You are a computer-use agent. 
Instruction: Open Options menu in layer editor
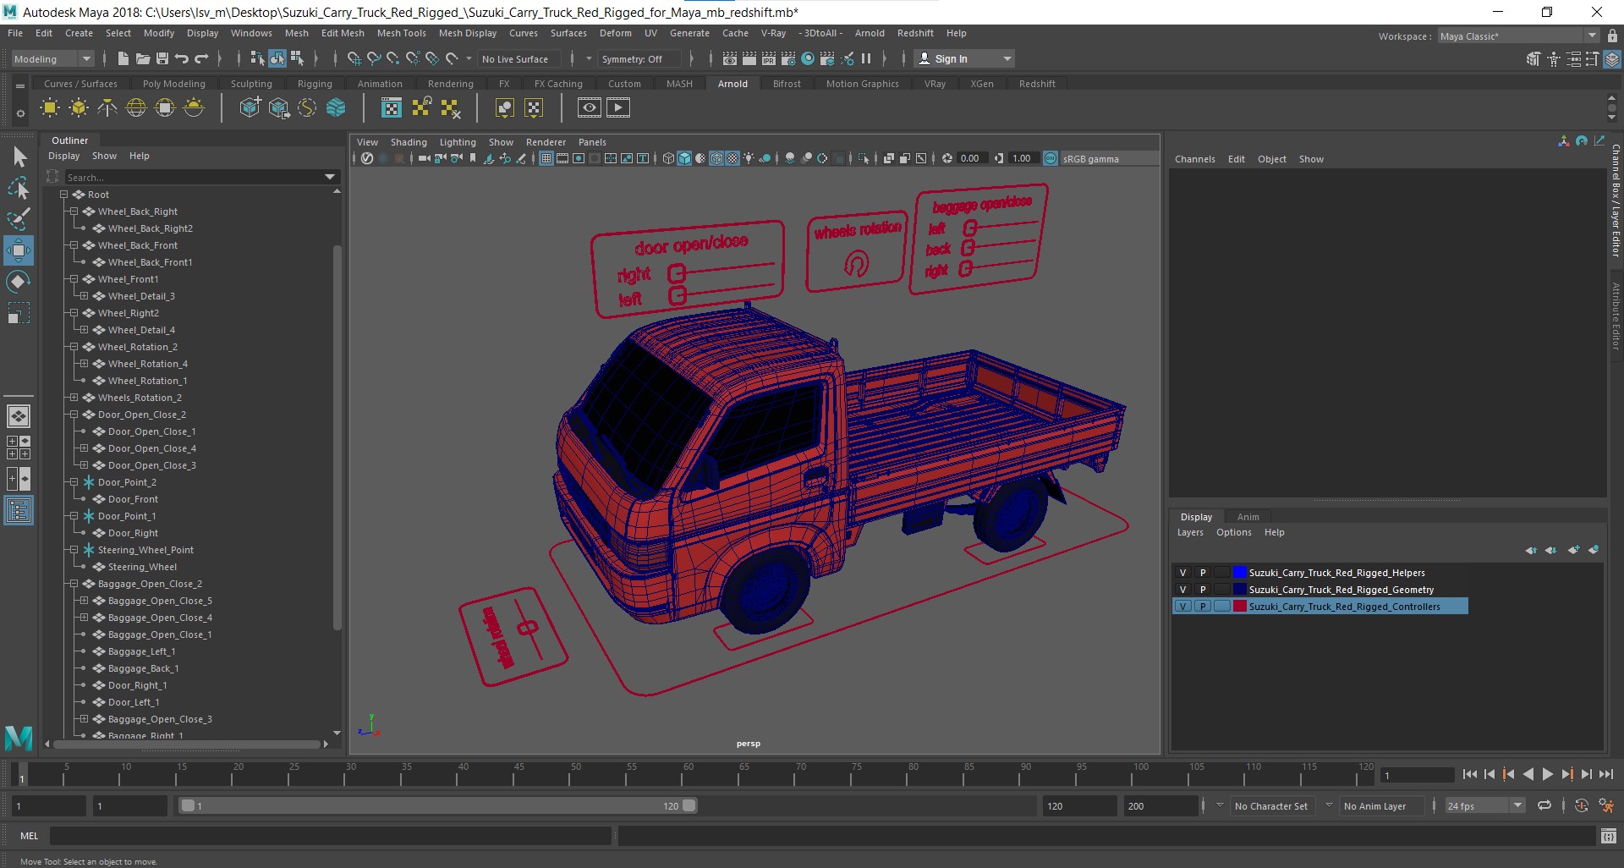click(x=1233, y=532)
